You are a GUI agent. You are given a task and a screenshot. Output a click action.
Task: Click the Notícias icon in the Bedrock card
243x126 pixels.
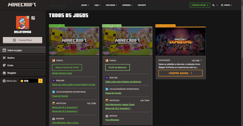click(x=107, y=100)
